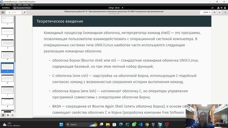The width and height of the screenshot is (228, 128).
Task: Switch to the running VirtualBox VM taskbar icon
Action: 160,124
